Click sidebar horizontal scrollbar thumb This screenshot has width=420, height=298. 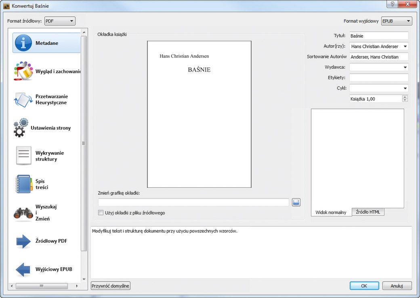[42, 286]
